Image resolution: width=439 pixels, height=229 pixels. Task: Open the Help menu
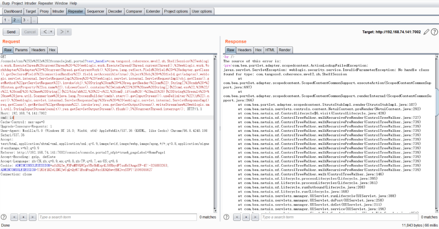point(73,3)
